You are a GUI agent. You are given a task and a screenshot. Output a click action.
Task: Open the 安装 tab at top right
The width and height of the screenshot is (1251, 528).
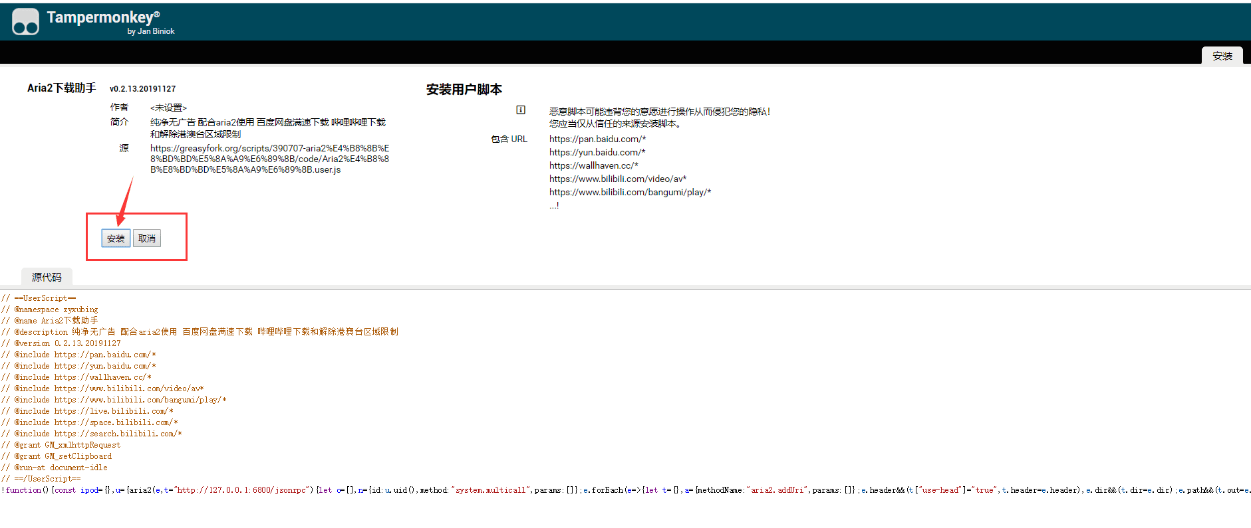click(1222, 56)
